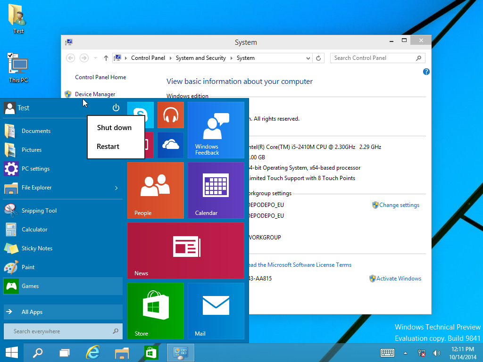Open the Calendar tile
The width and height of the screenshot is (483, 362).
[216, 190]
